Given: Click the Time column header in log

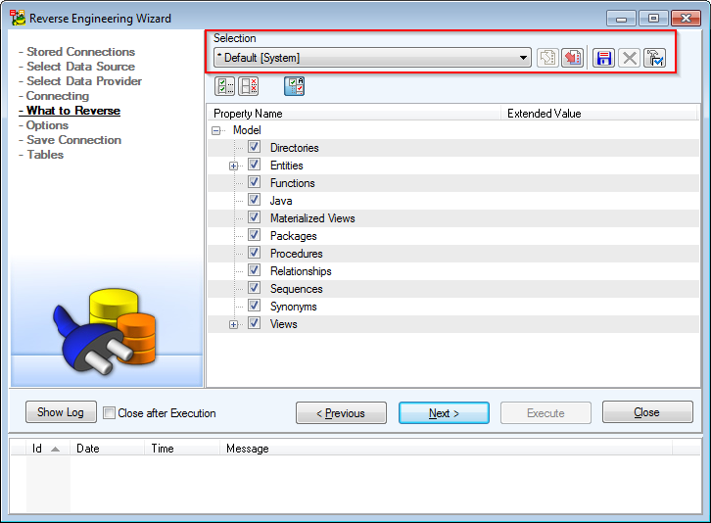Looking at the screenshot, I should pos(182,449).
